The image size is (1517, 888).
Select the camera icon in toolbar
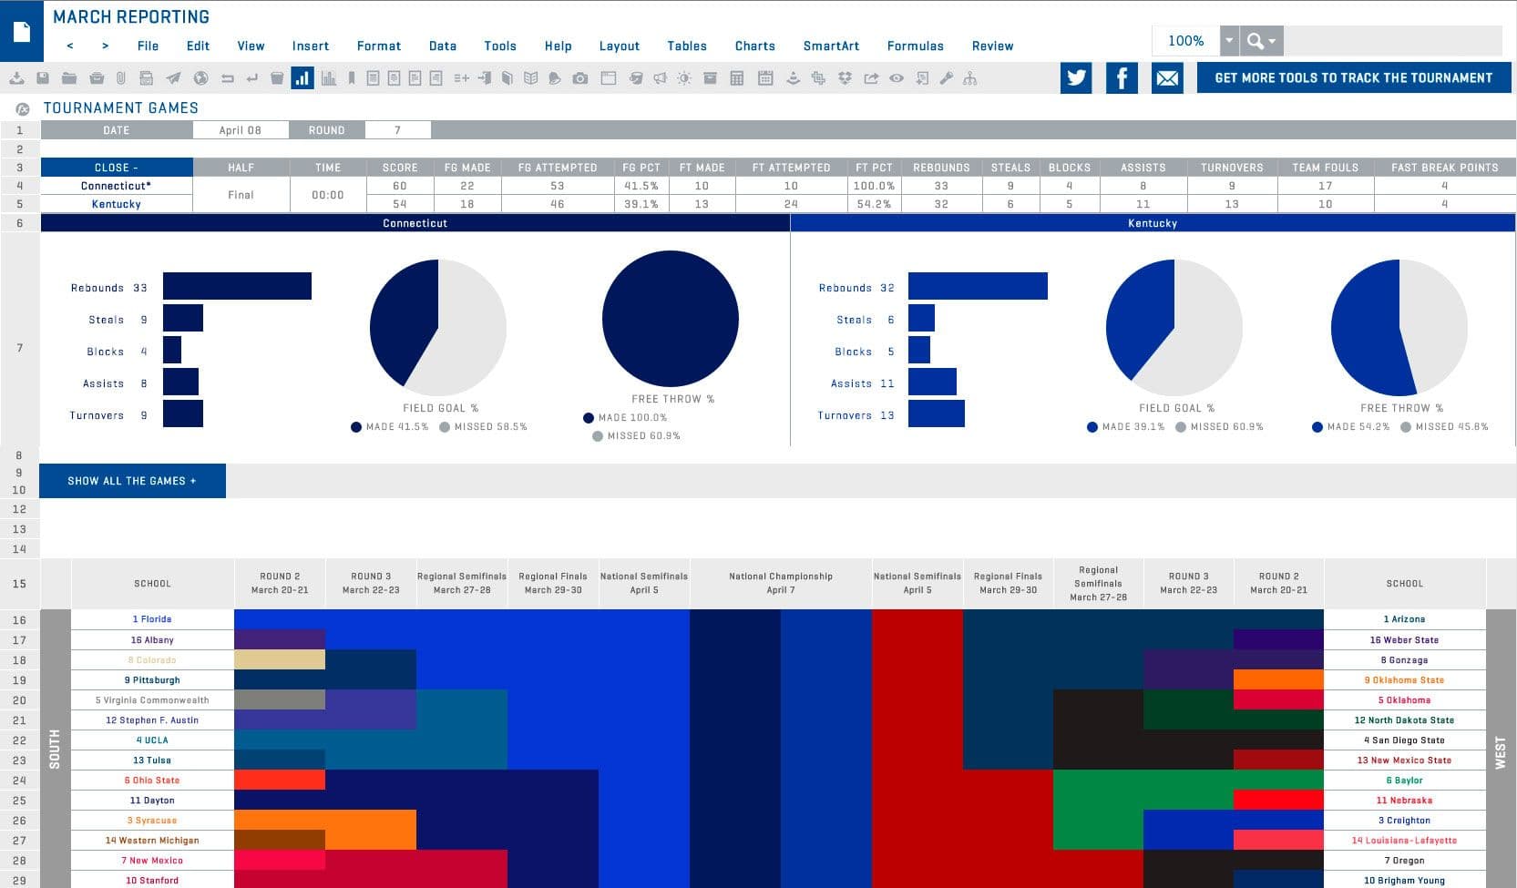[579, 78]
